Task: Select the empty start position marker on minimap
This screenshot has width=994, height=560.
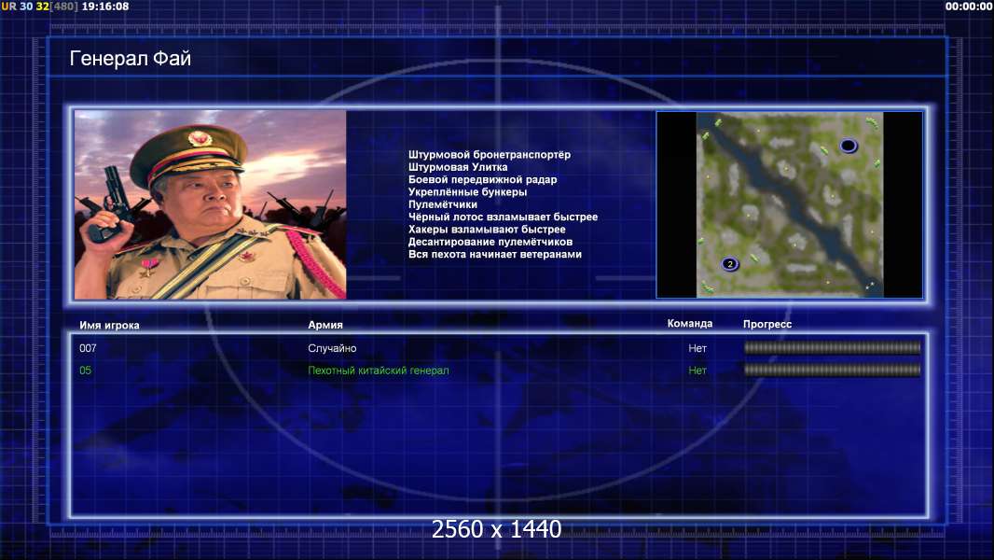Action: (x=849, y=147)
